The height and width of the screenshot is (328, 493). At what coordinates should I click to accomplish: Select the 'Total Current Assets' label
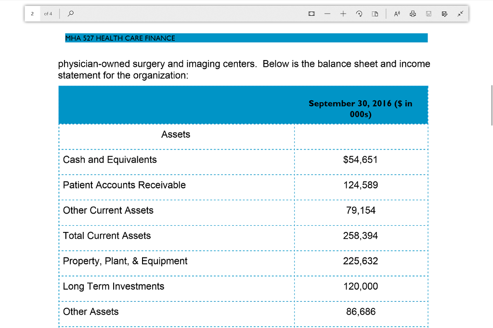coord(106,236)
